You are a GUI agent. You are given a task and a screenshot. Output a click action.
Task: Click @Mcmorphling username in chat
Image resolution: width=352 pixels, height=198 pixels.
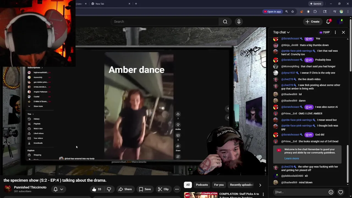290,66
